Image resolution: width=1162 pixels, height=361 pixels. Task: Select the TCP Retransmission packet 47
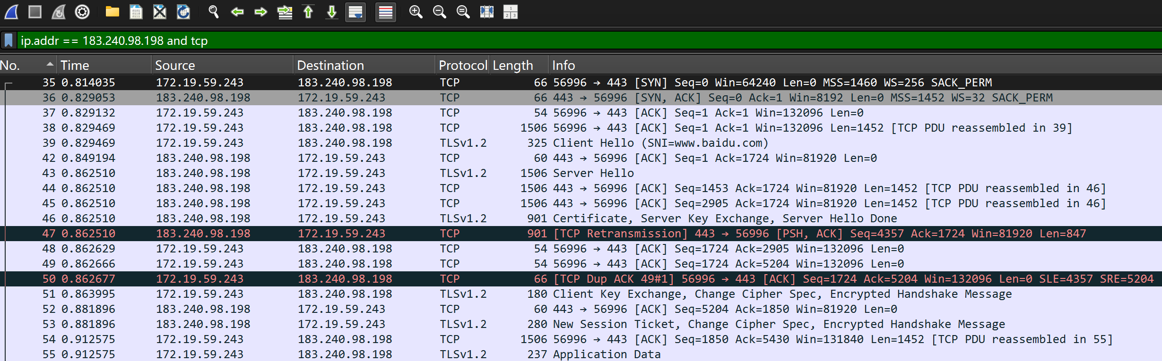tap(567, 234)
